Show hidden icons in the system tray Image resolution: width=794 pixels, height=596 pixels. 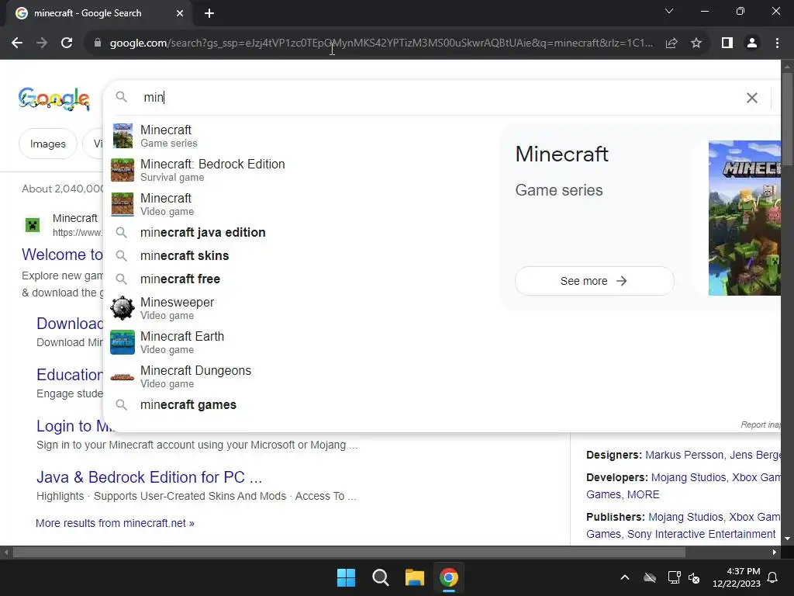(x=625, y=577)
